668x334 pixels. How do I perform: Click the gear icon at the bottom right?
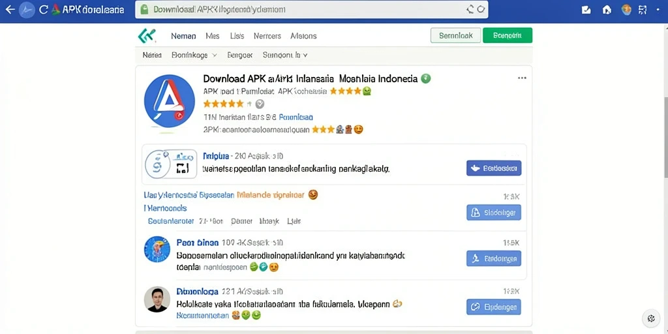pyautogui.click(x=650, y=318)
